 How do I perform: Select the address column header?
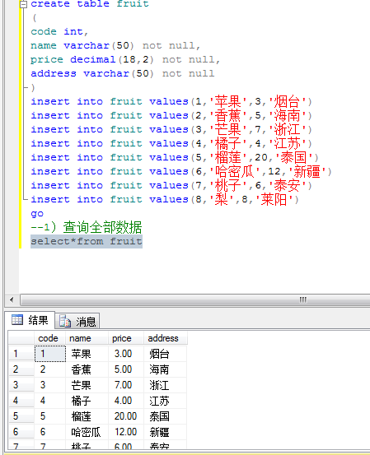[166, 338]
